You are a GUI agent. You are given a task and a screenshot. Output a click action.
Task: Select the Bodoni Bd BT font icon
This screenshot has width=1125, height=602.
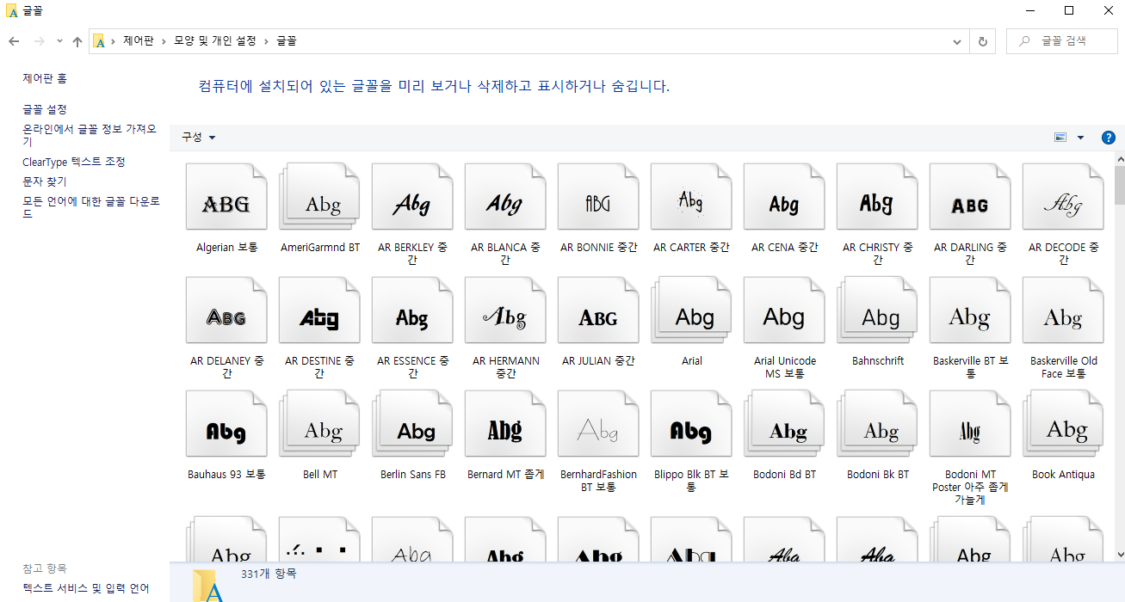pyautogui.click(x=784, y=424)
